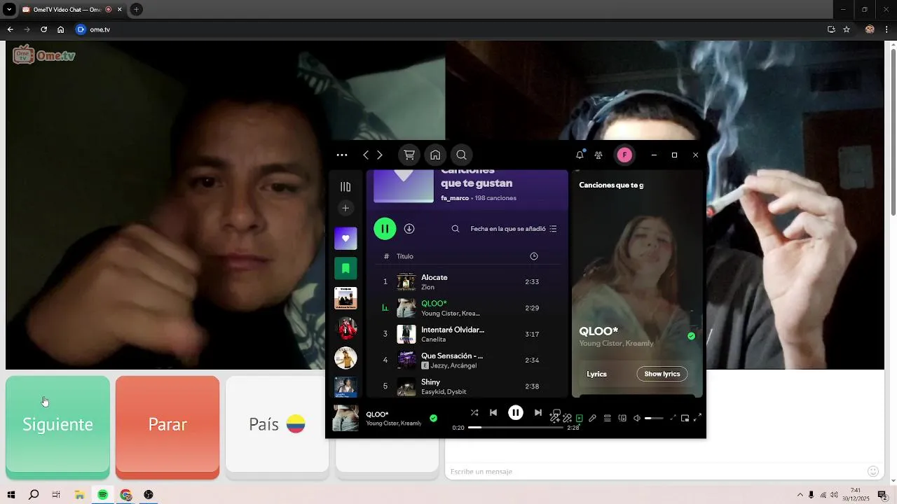
Task: Open Connect to a device
Action: point(622,419)
